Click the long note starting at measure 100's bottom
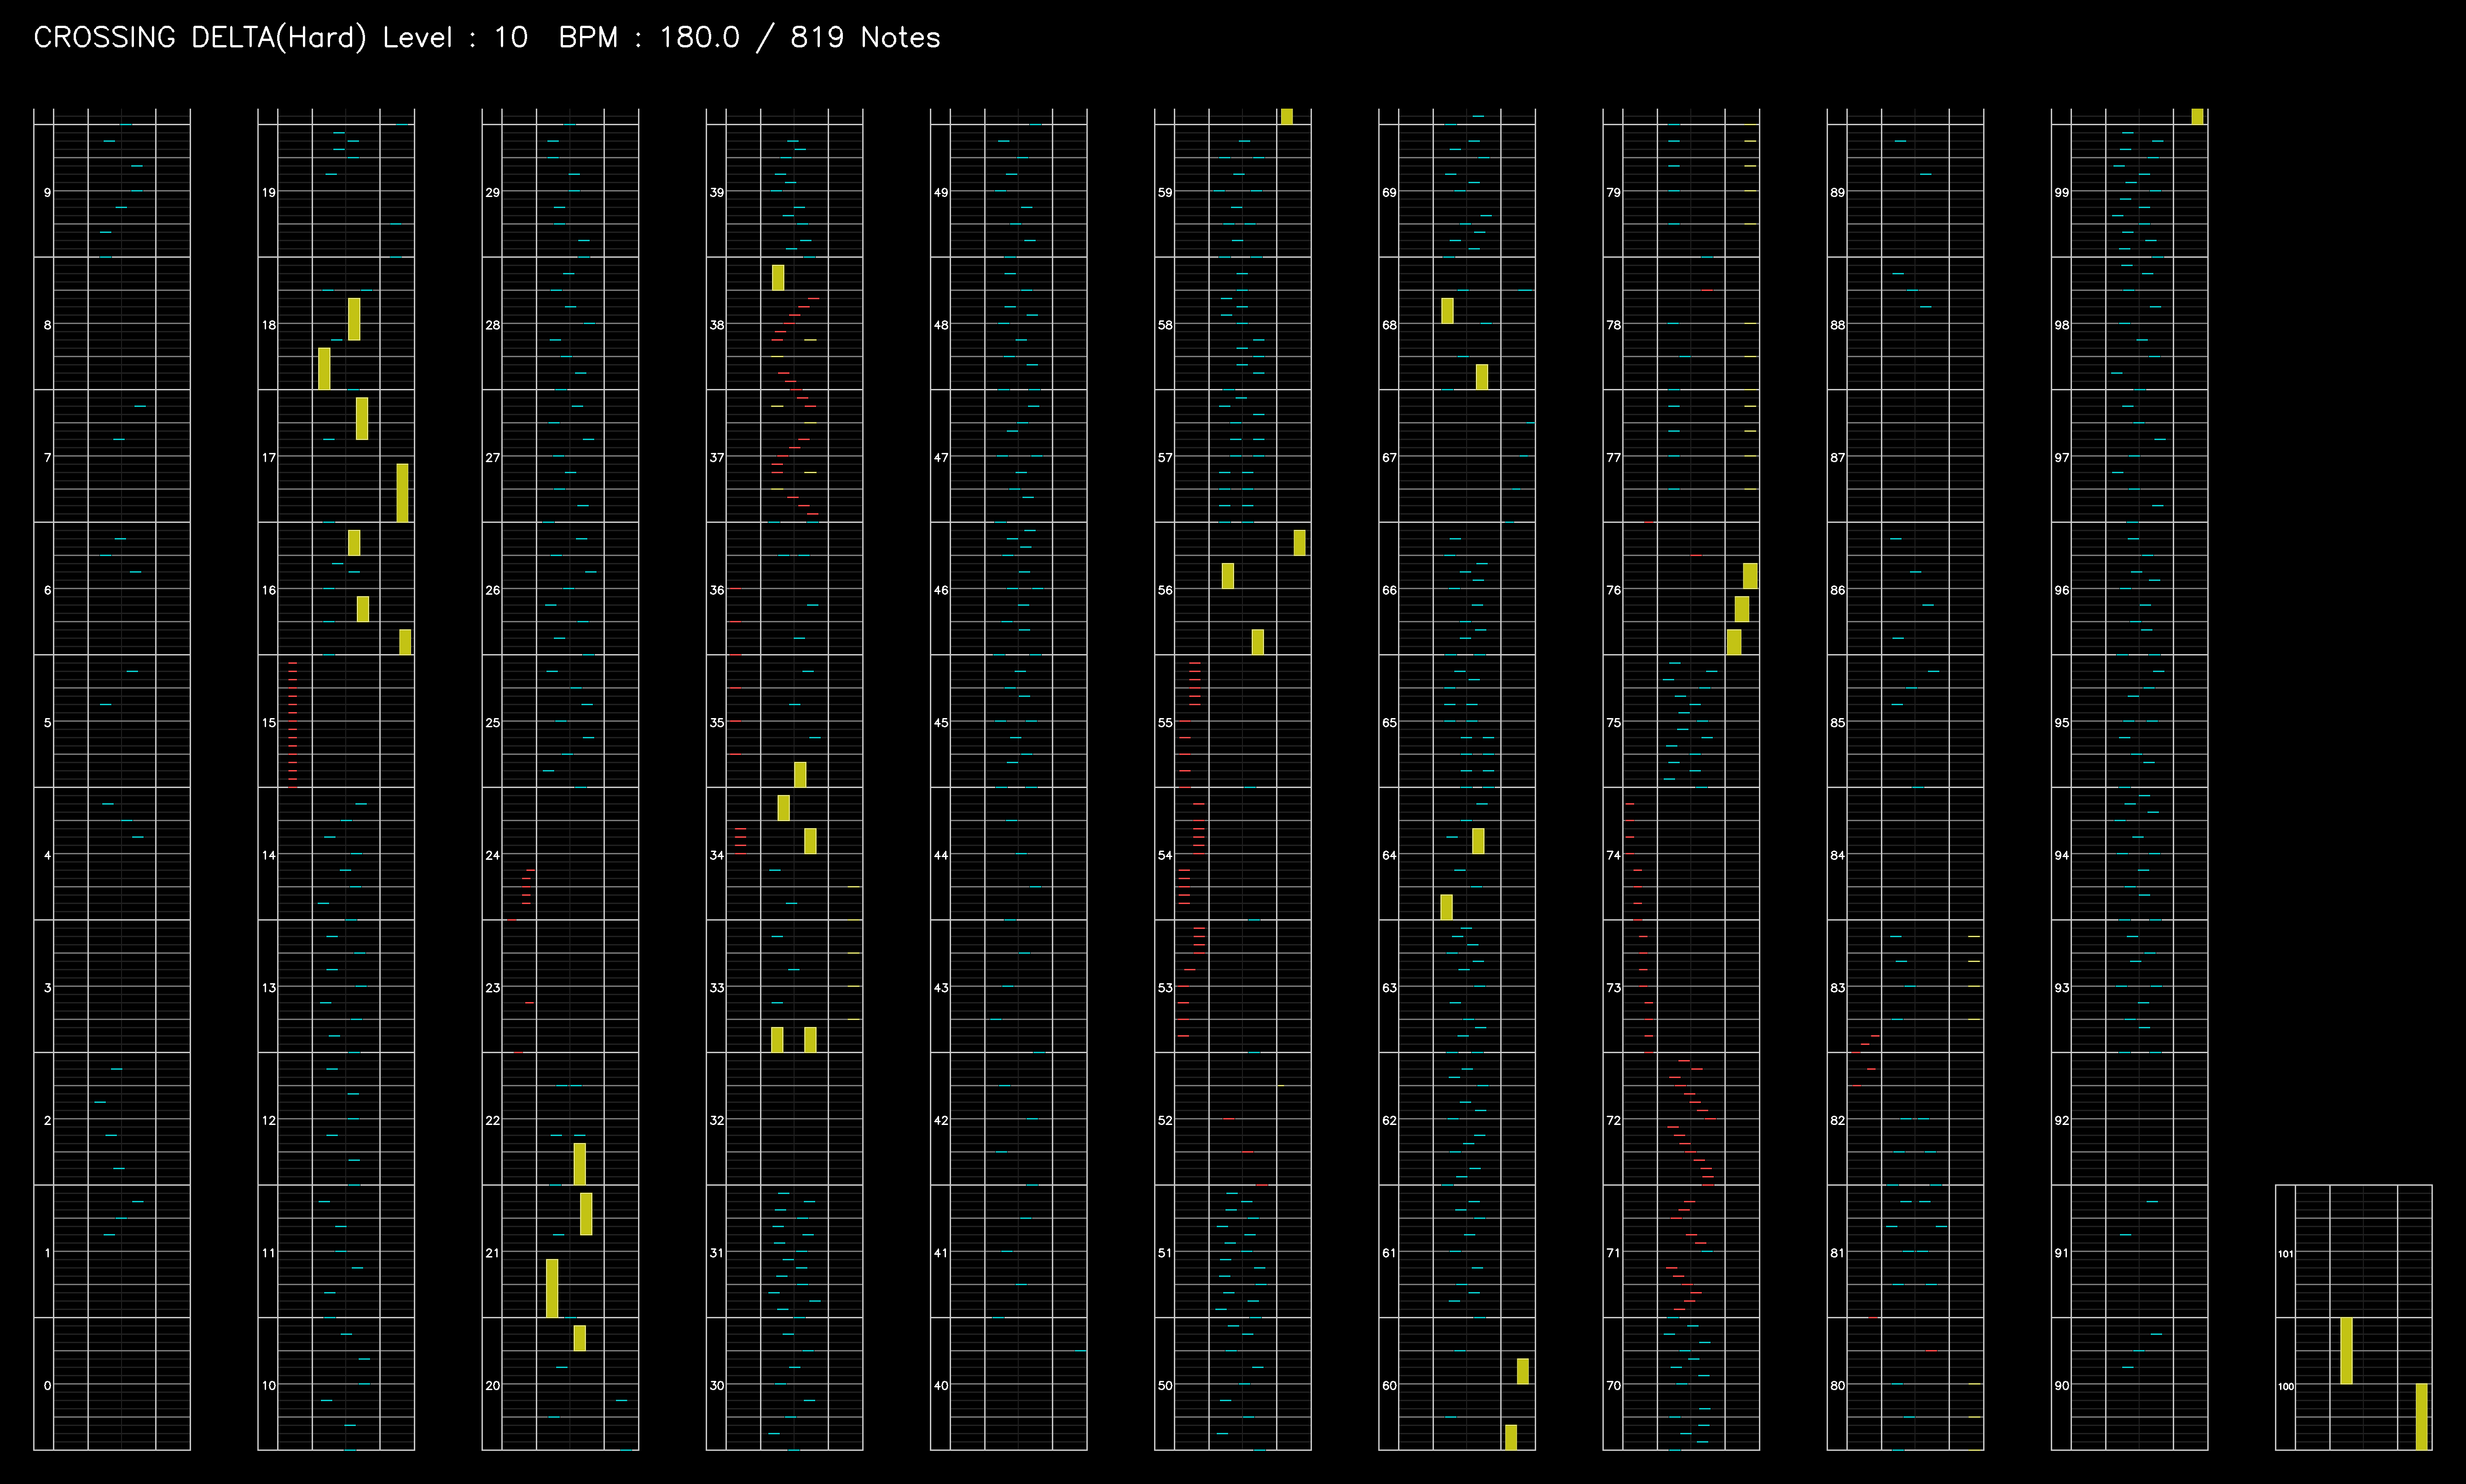The width and height of the screenshot is (2466, 1484). tap(2421, 1417)
